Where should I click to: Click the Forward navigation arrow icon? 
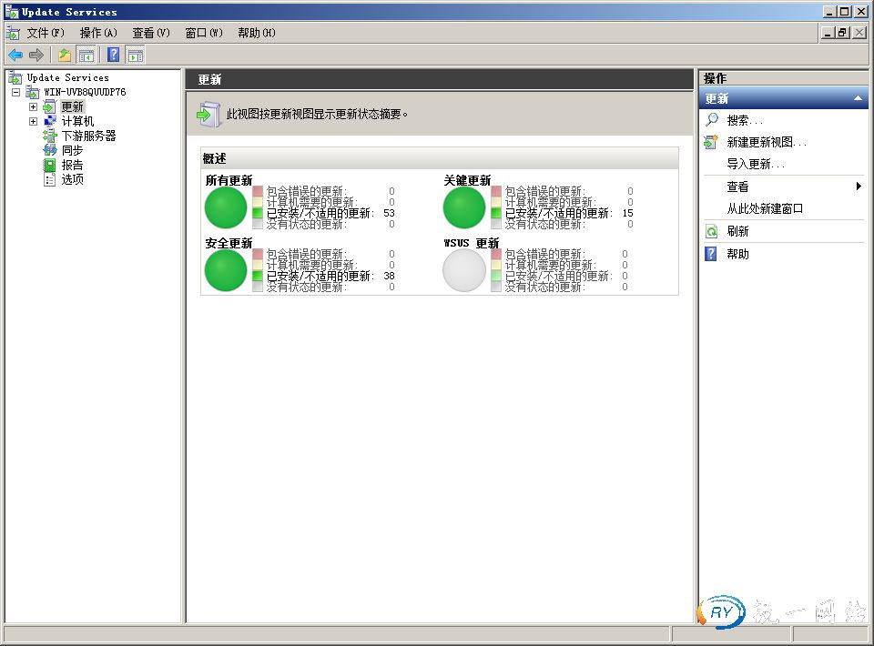click(35, 55)
